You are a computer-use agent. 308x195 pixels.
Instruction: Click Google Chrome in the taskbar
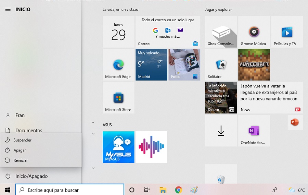click(178, 190)
